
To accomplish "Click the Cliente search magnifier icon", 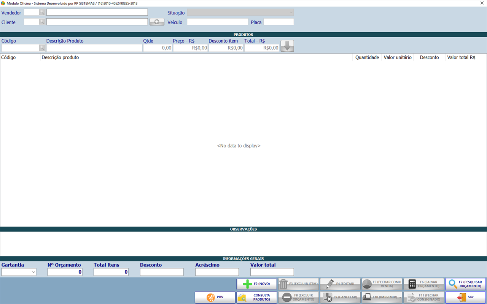I will coord(42,22).
